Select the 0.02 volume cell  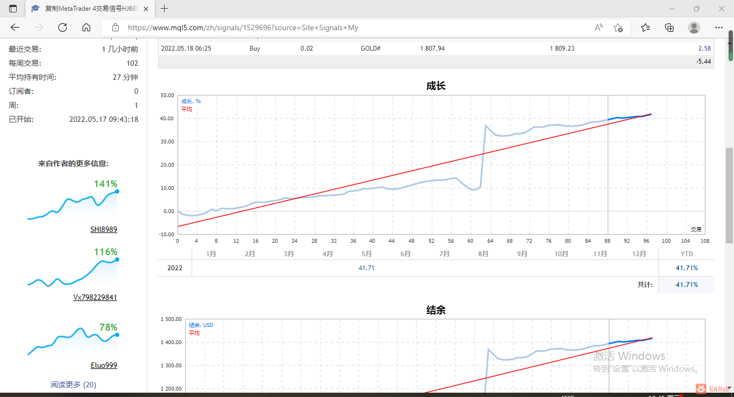click(x=307, y=49)
